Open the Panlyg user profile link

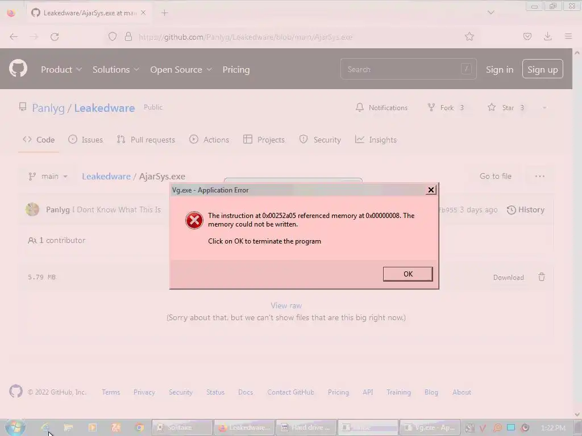point(48,108)
